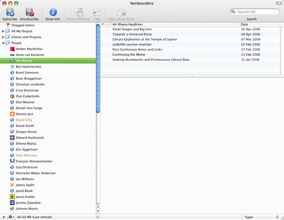
Task: Select François Nonnenmacher's feed icon
Action: [x=12, y=161]
